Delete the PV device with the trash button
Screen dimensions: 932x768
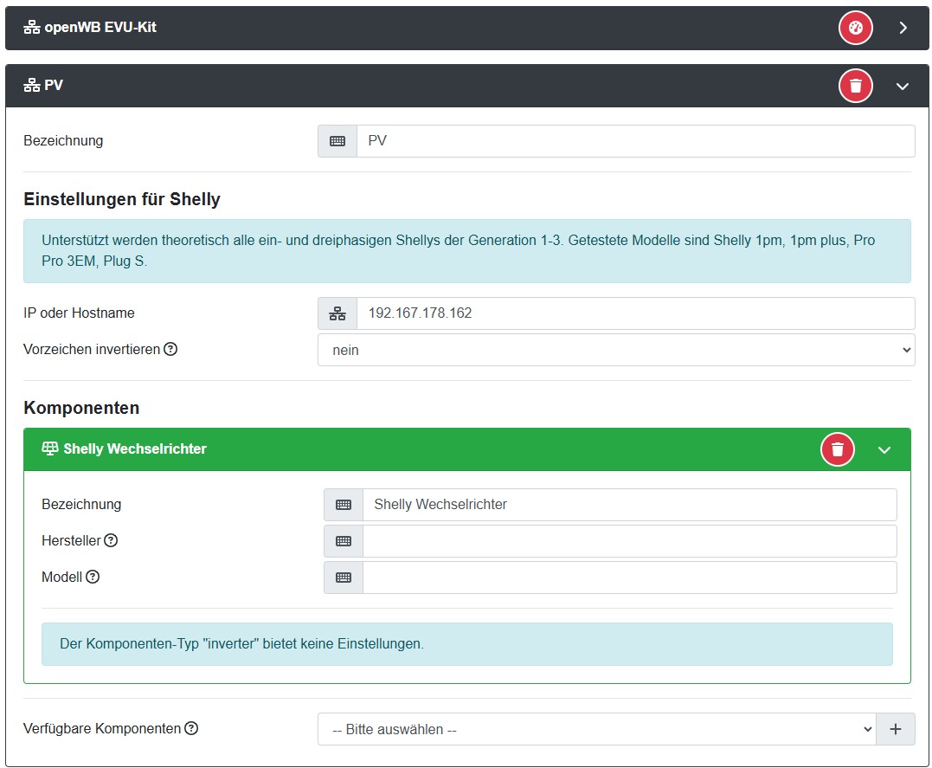pyautogui.click(x=855, y=86)
